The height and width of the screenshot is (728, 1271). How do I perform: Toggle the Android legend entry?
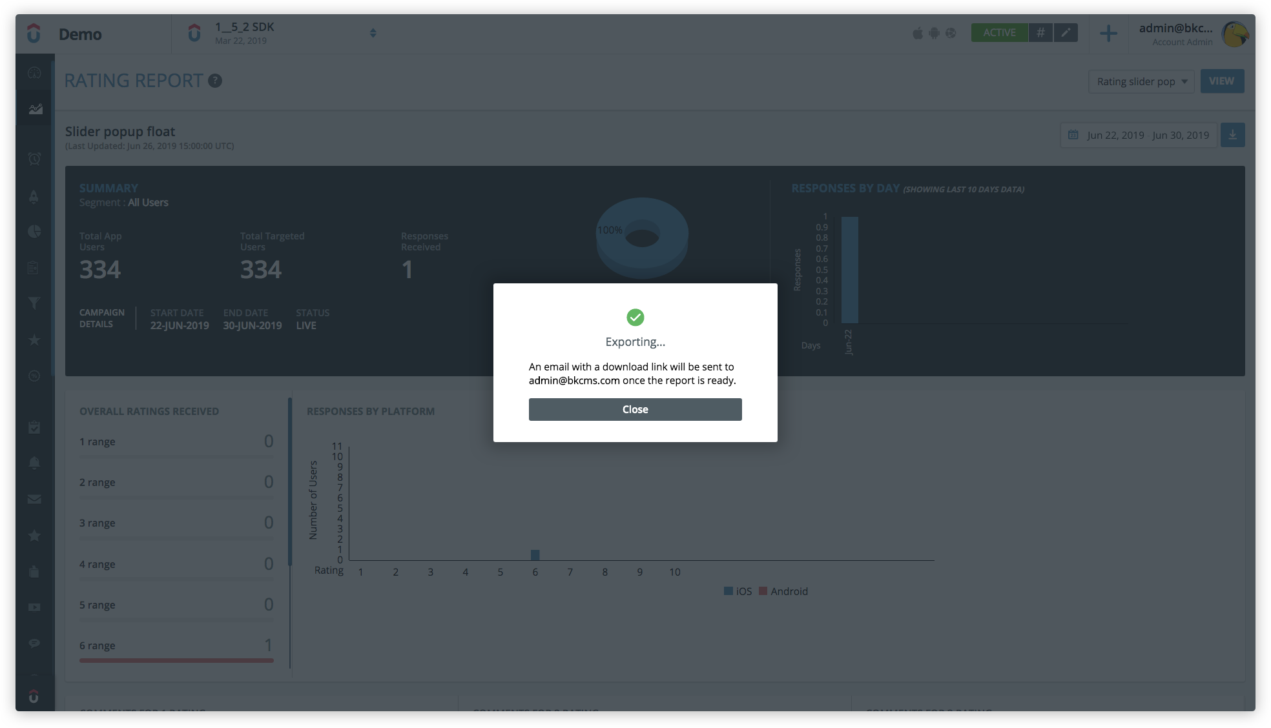(783, 591)
